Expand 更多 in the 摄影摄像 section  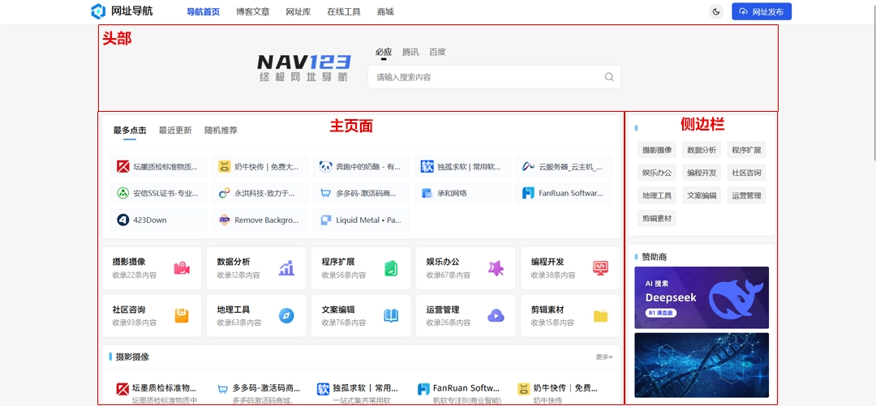pyautogui.click(x=604, y=357)
